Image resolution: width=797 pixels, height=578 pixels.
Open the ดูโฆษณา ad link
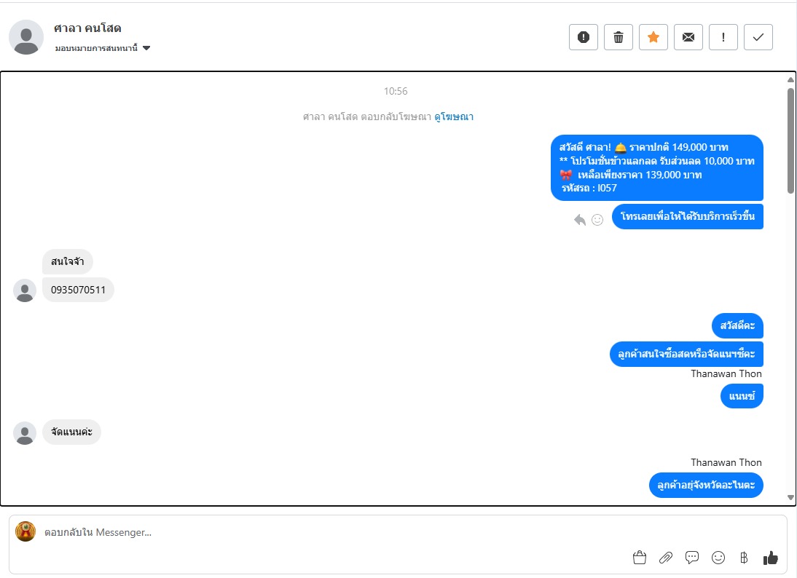pyautogui.click(x=453, y=116)
